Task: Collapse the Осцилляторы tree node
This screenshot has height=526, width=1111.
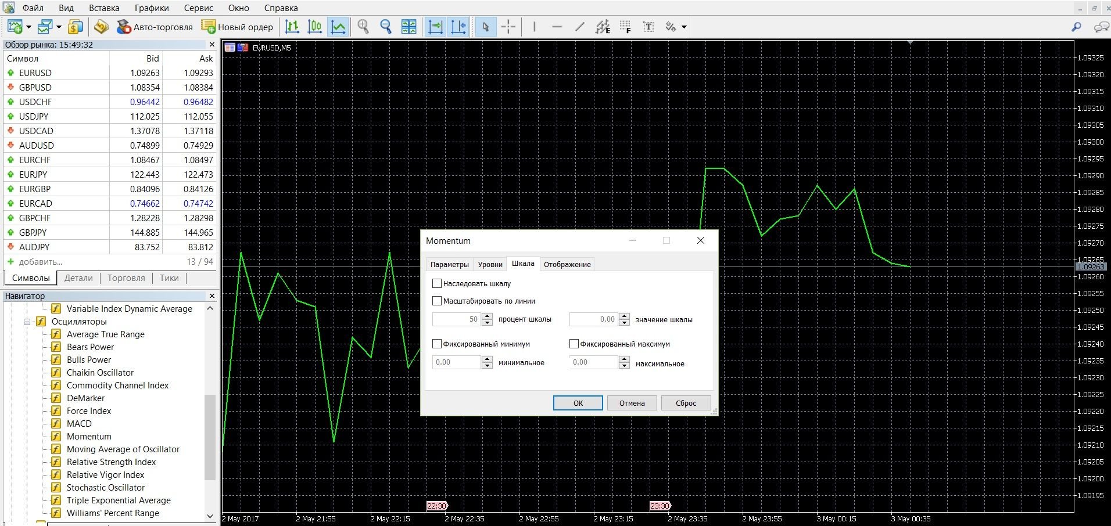Action: tap(27, 322)
